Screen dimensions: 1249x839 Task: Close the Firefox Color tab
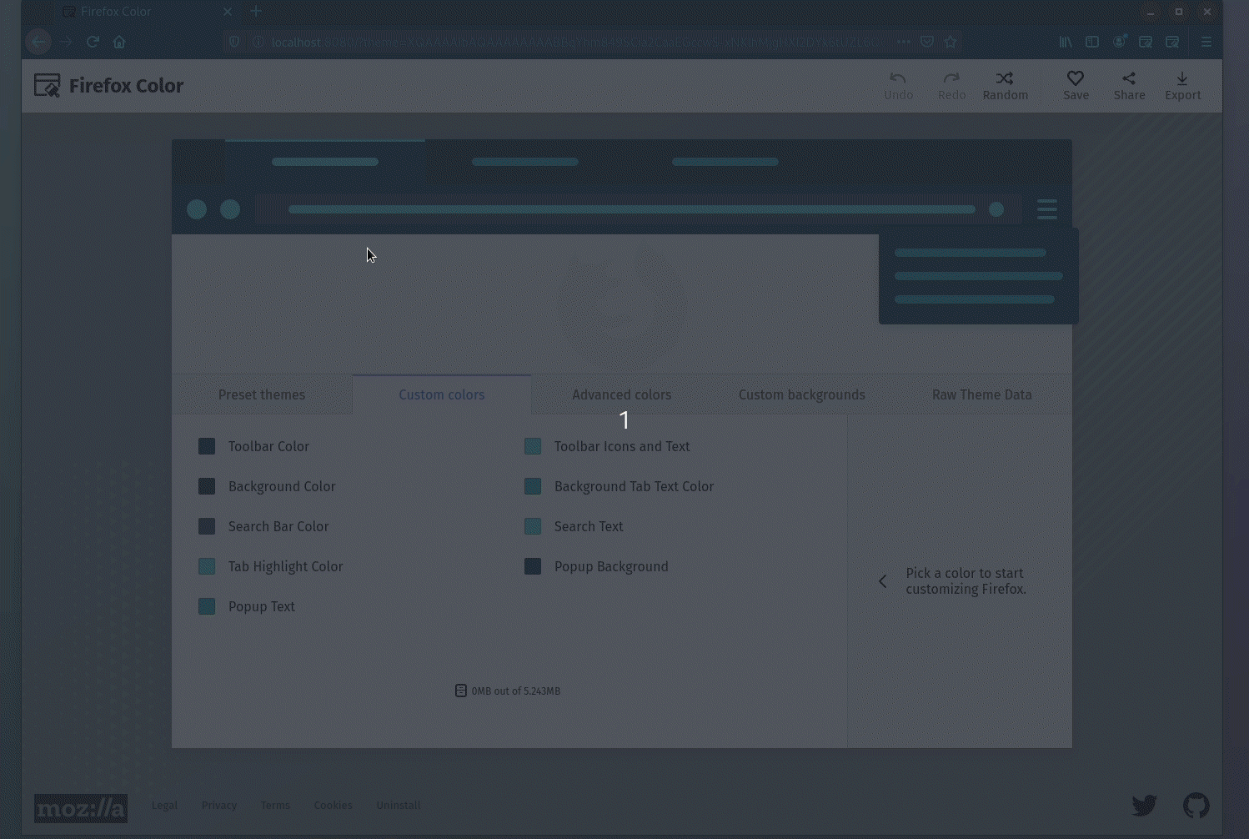tap(228, 12)
